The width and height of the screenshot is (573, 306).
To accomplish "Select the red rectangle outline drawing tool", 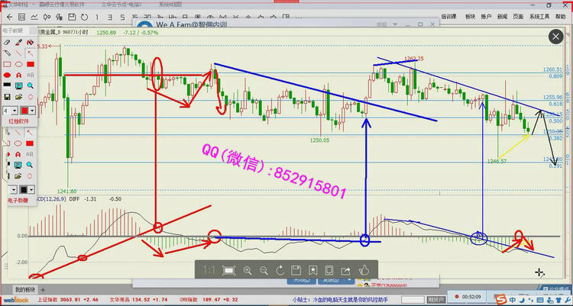I will tap(8, 65).
